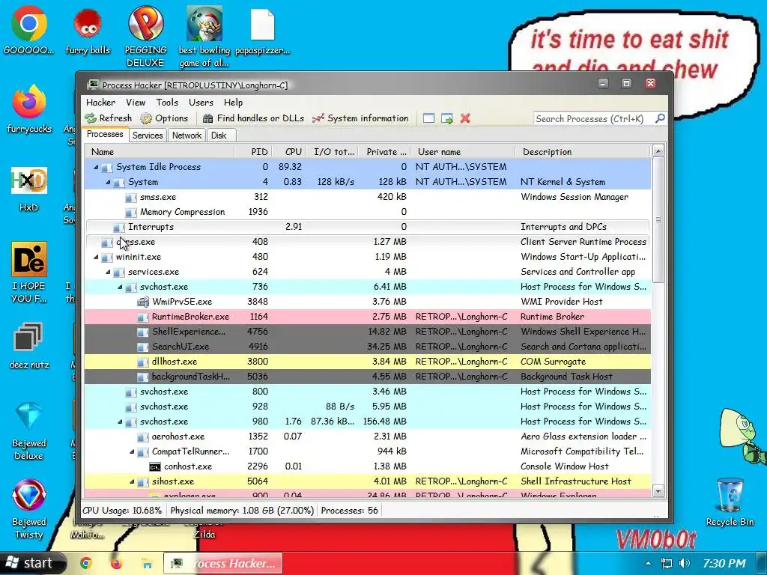Select the Interrupts row
The image size is (767, 575).
(x=368, y=227)
